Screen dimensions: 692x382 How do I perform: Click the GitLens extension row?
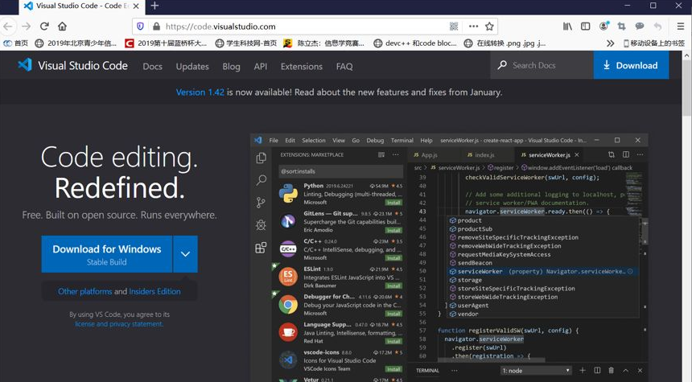(340, 221)
